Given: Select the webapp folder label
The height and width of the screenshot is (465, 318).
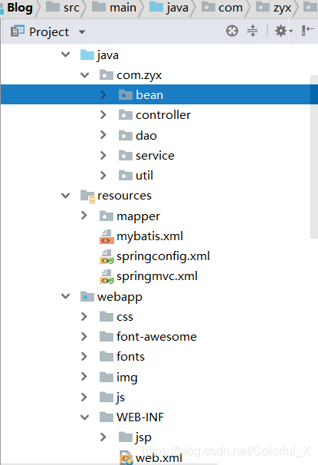Looking at the screenshot, I should [x=120, y=297].
